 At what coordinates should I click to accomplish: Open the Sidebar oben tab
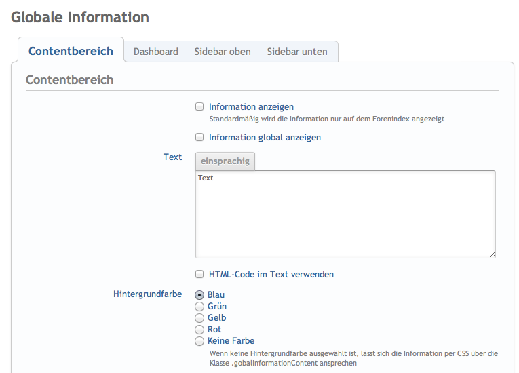tap(223, 52)
